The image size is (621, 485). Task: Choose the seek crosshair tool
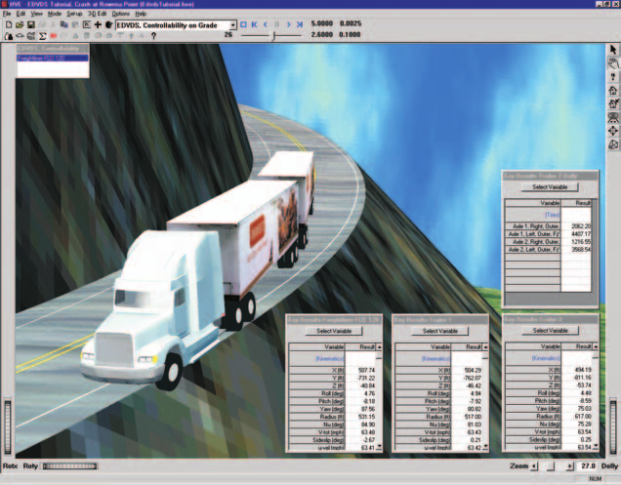coord(613,131)
